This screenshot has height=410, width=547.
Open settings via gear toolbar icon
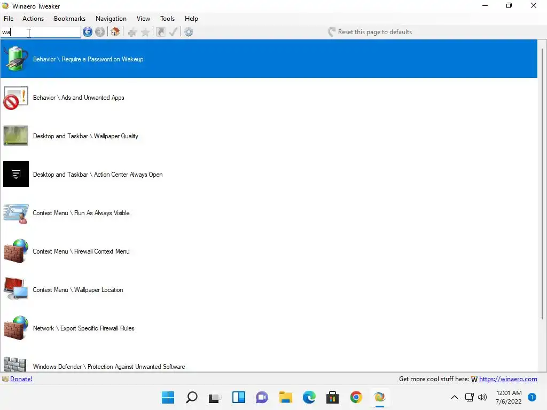pyautogui.click(x=189, y=32)
